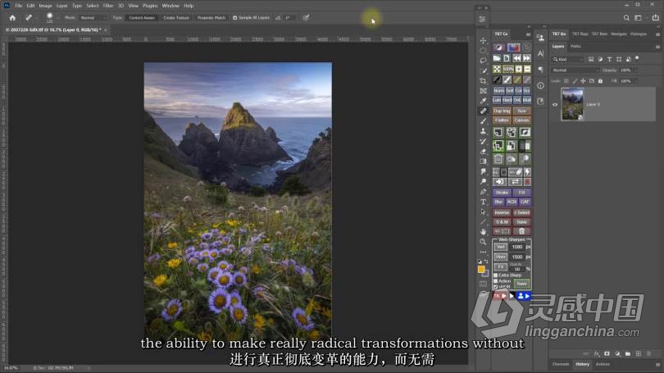Hide Layer 0 with eye icon
The height and width of the screenshot is (373, 664).
pos(555,105)
